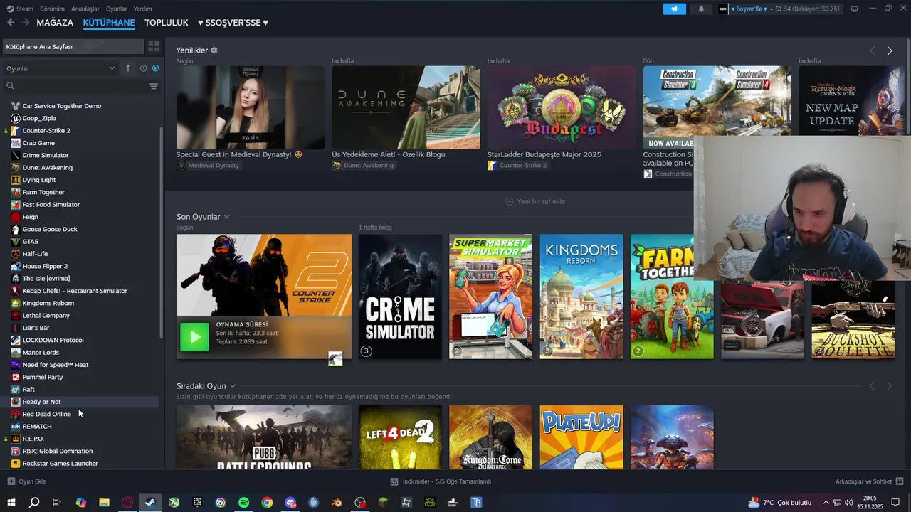Open the Yardım menu
Image resolution: width=911 pixels, height=512 pixels.
142,9
